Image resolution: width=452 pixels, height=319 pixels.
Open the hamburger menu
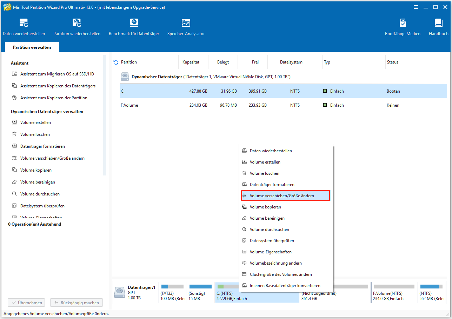[x=416, y=7]
